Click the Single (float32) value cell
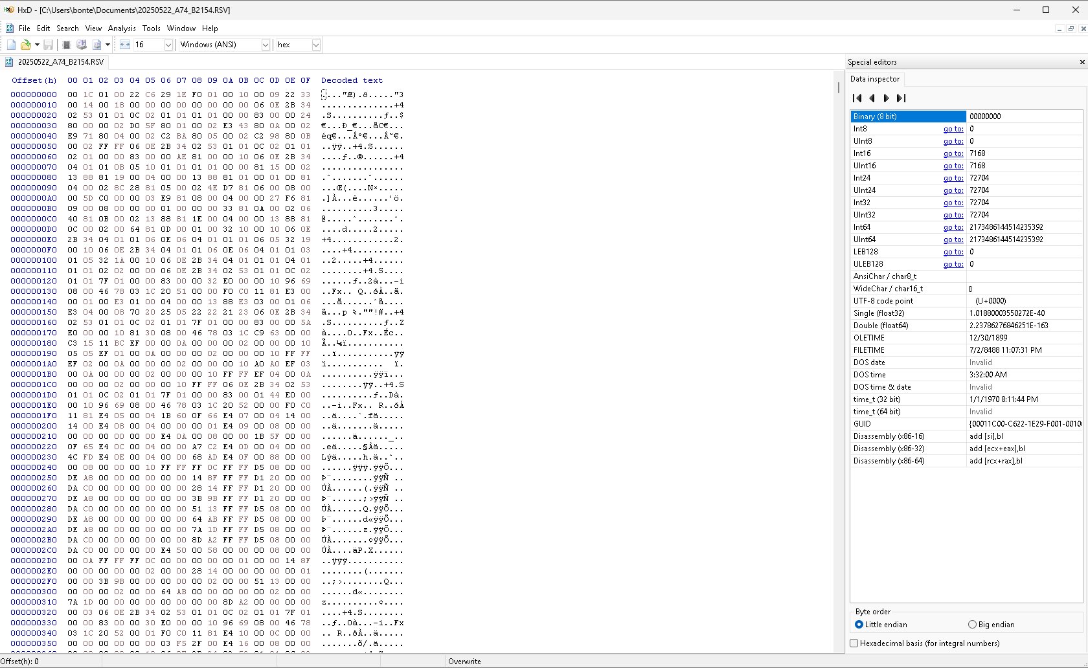This screenshot has height=668, width=1088. (1024, 313)
